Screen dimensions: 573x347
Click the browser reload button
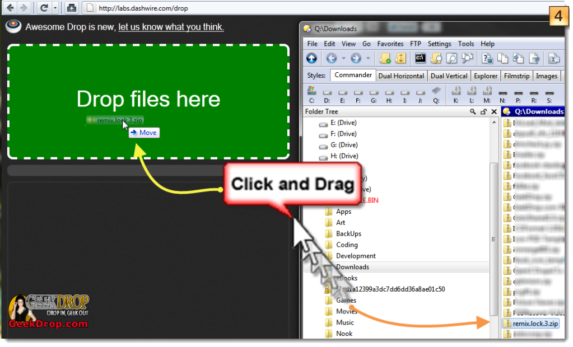[44, 8]
